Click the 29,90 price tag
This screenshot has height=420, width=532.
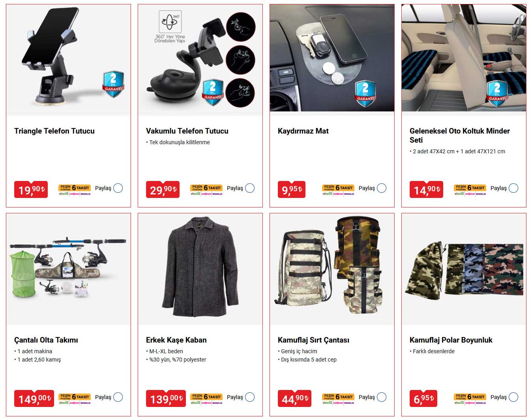pyautogui.click(x=163, y=190)
